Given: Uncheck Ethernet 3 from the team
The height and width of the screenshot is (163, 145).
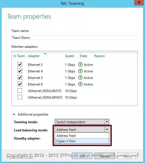Looking at the screenshot, I should click(20, 64).
